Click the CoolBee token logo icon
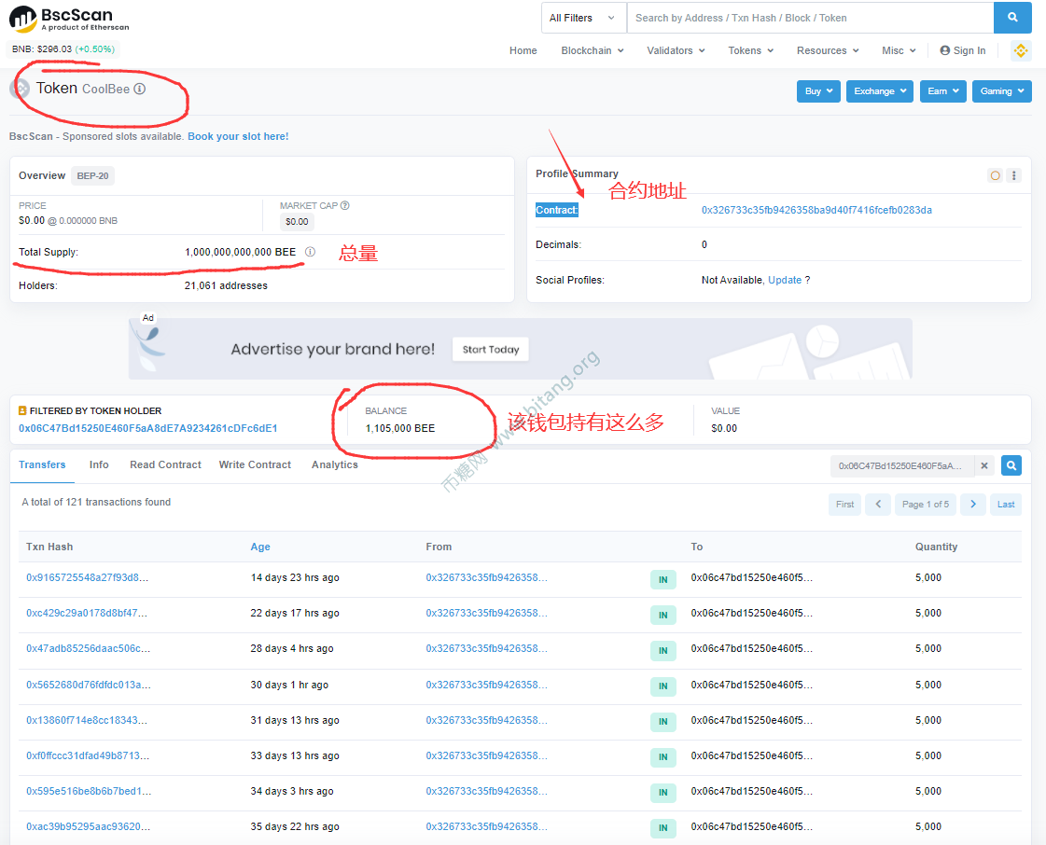1046x845 pixels. click(20, 89)
